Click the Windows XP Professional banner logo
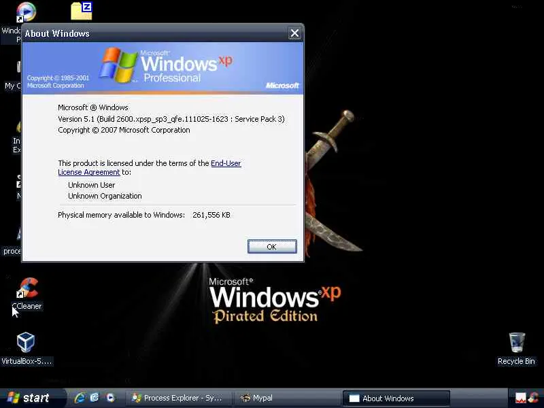 pos(167,65)
